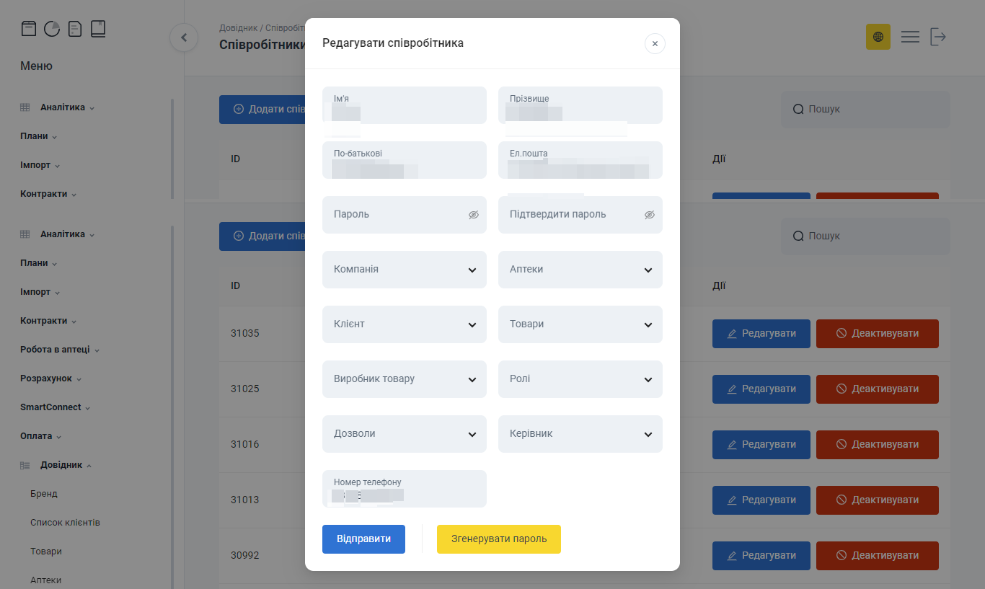Viewport: 985px width, 589px height.
Task: Open the language selector globe icon
Action: (x=878, y=36)
